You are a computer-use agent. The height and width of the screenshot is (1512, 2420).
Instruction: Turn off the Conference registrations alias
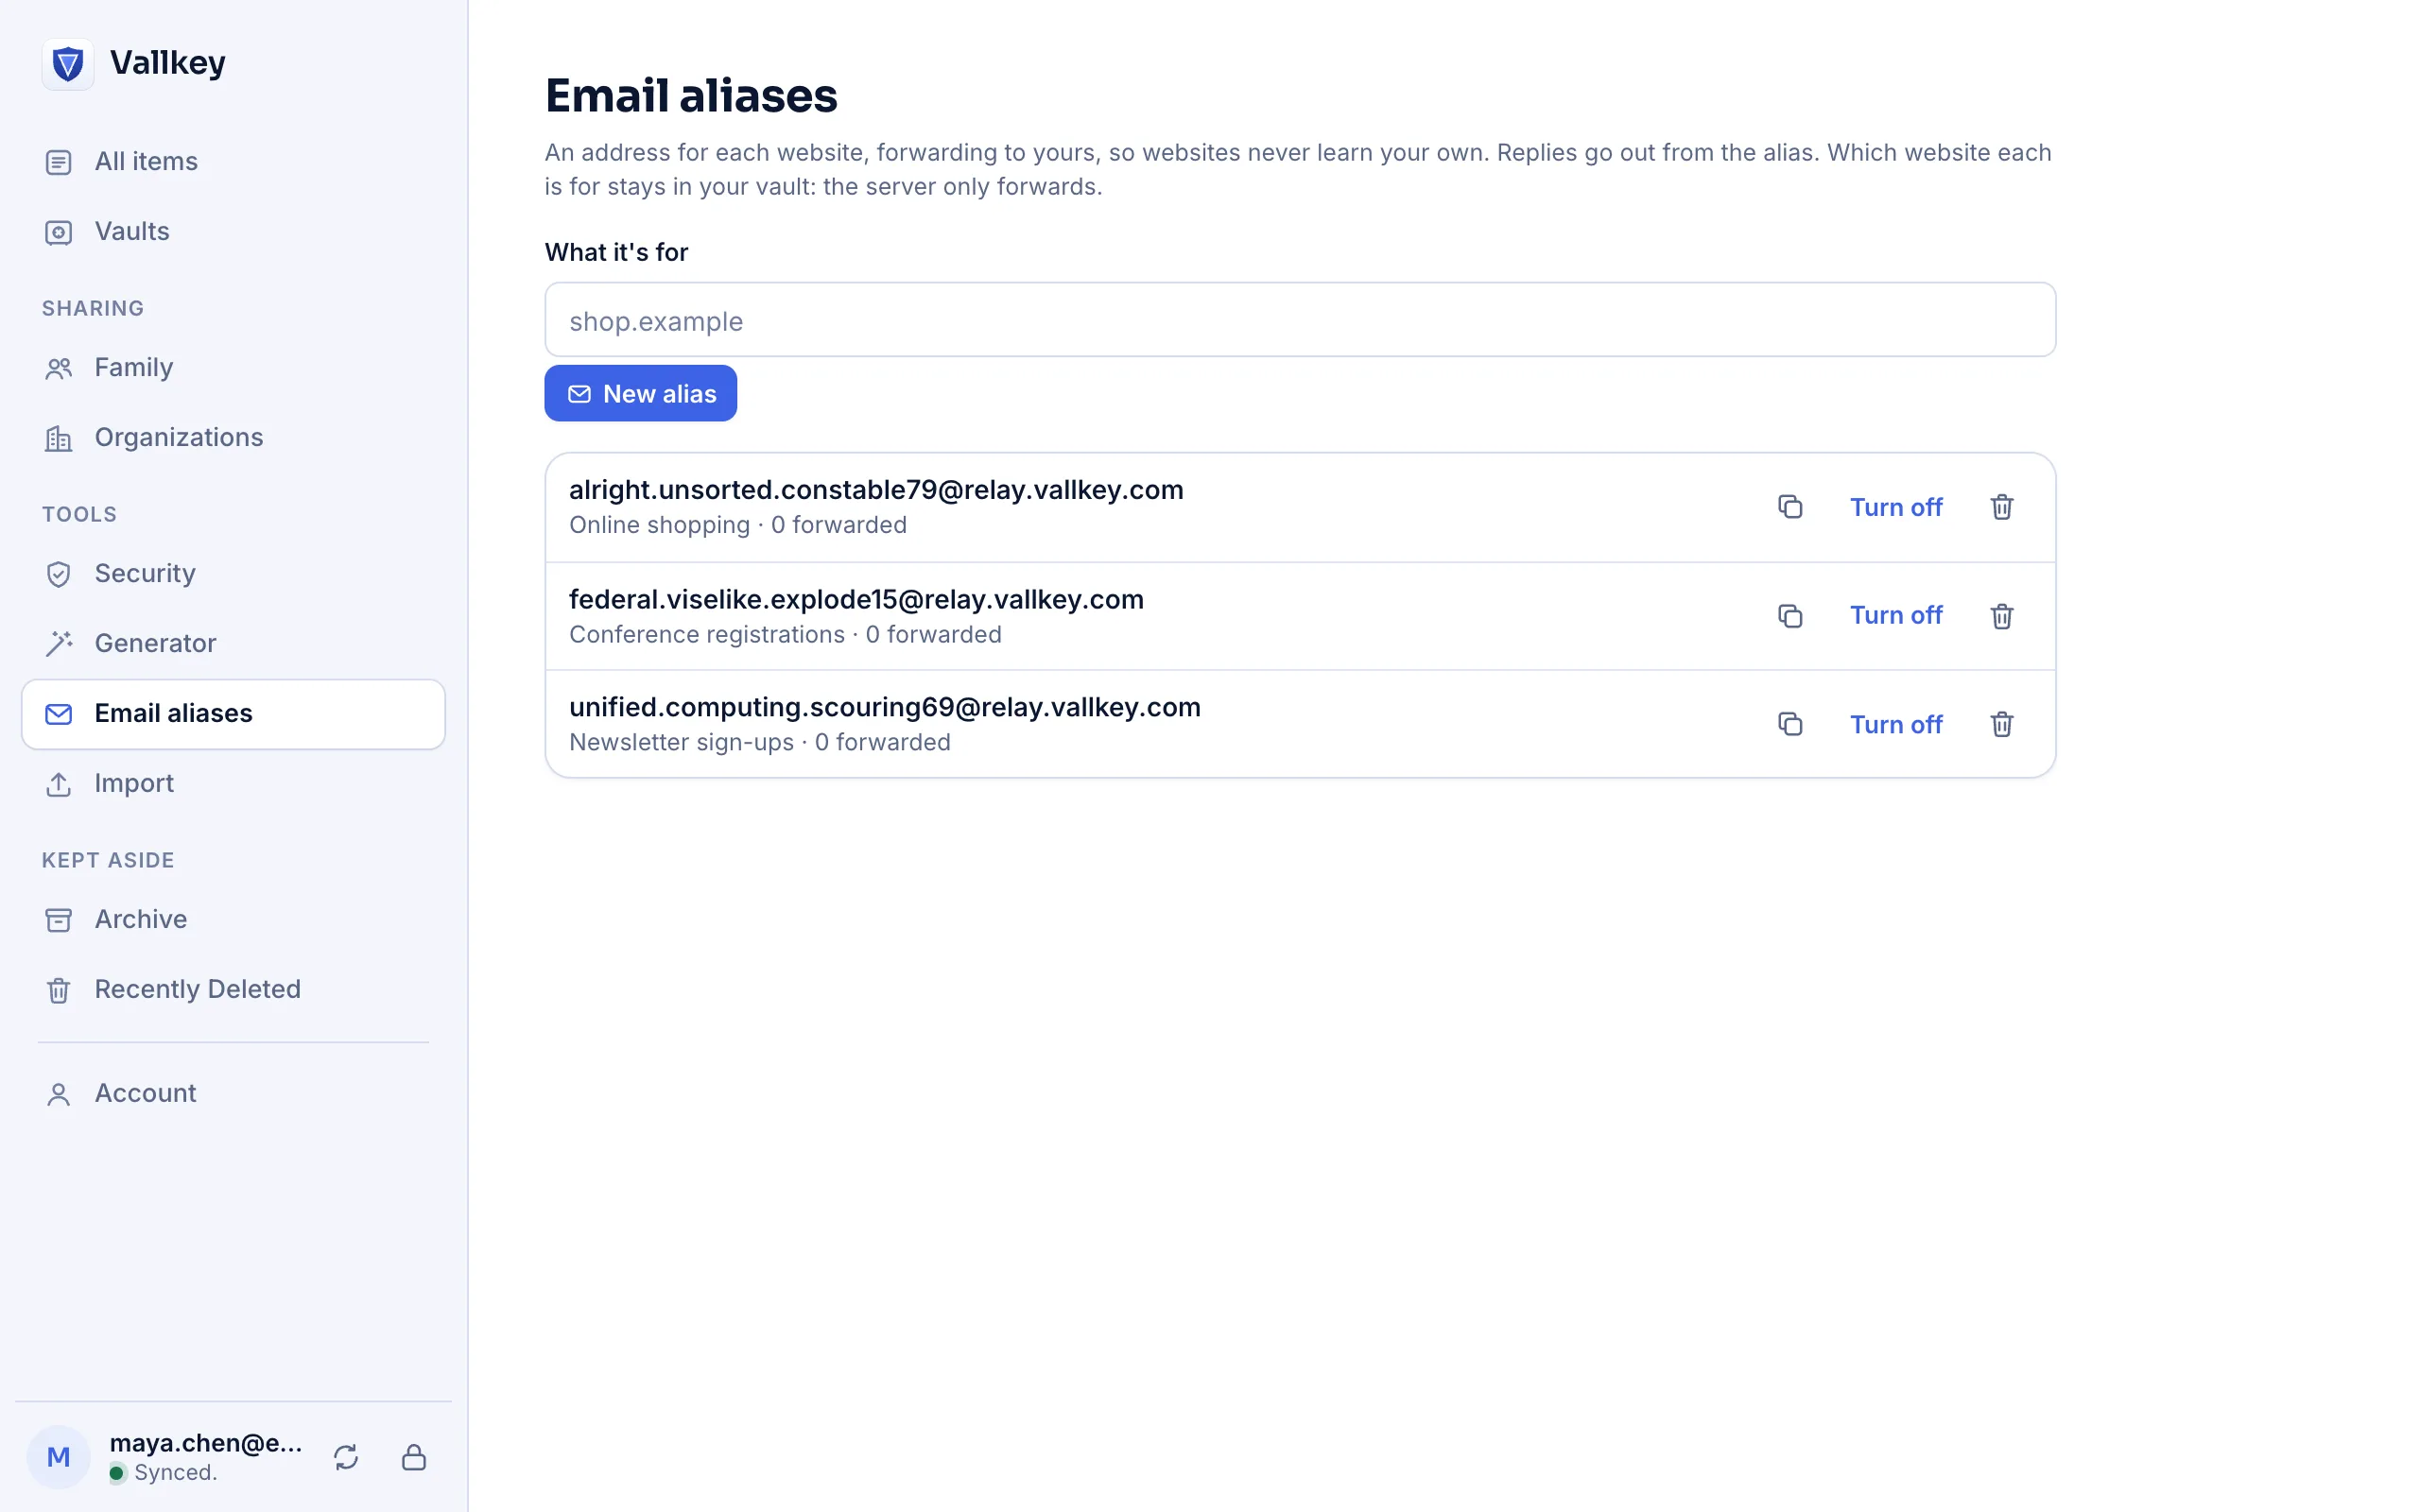[1895, 616]
